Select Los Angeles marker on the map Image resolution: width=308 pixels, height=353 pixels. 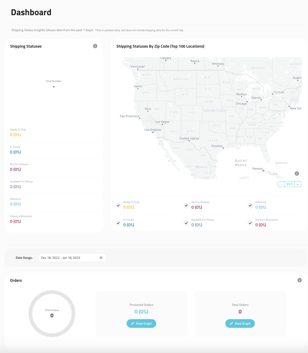[153, 132]
